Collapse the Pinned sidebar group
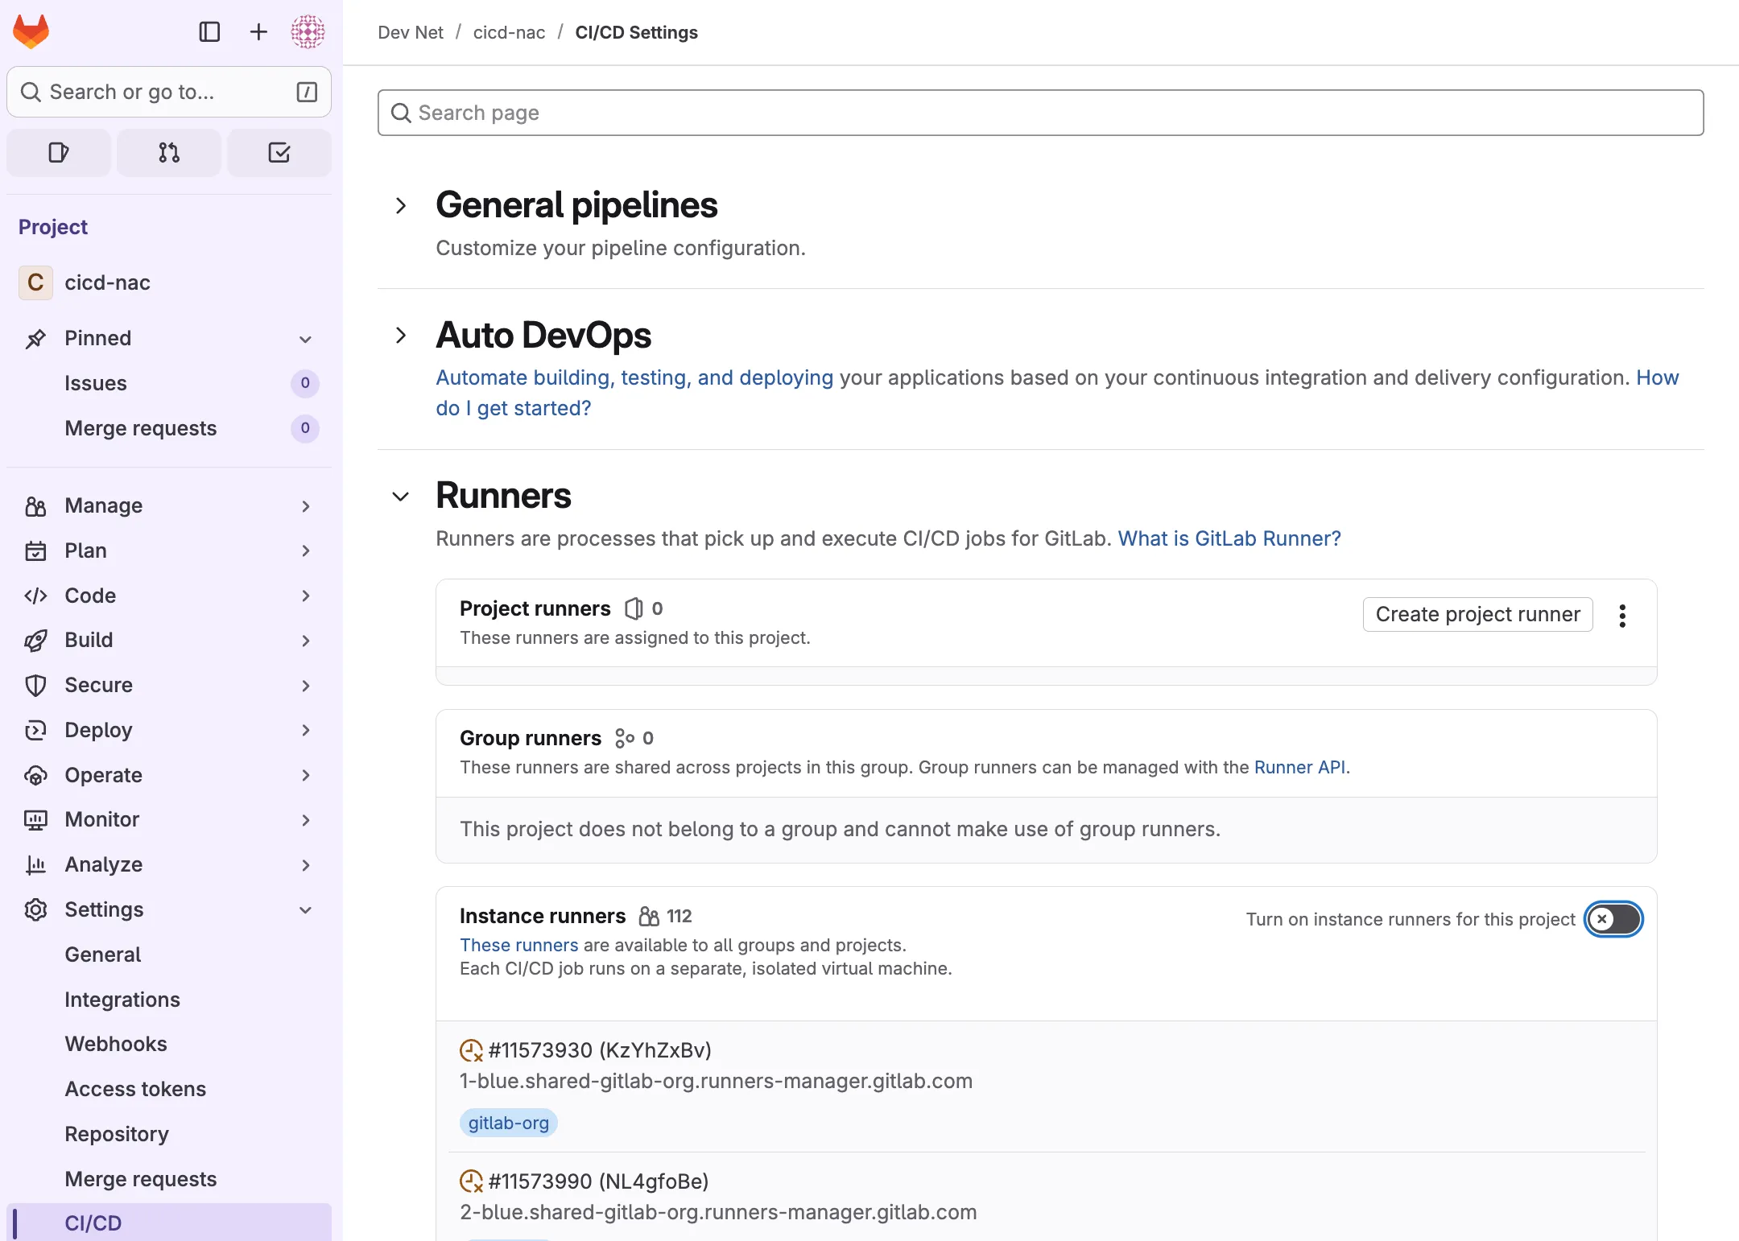This screenshot has height=1241, width=1739. (x=305, y=339)
